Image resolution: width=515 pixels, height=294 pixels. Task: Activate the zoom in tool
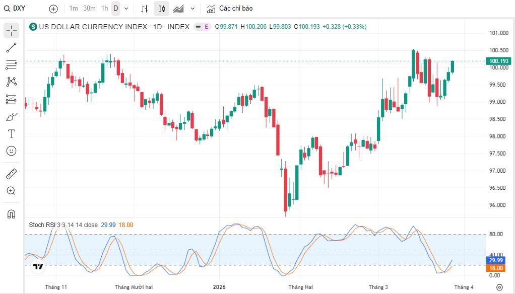pos(12,191)
